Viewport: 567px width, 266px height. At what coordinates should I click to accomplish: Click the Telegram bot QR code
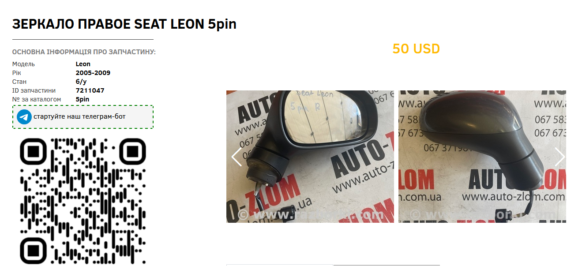point(83,201)
